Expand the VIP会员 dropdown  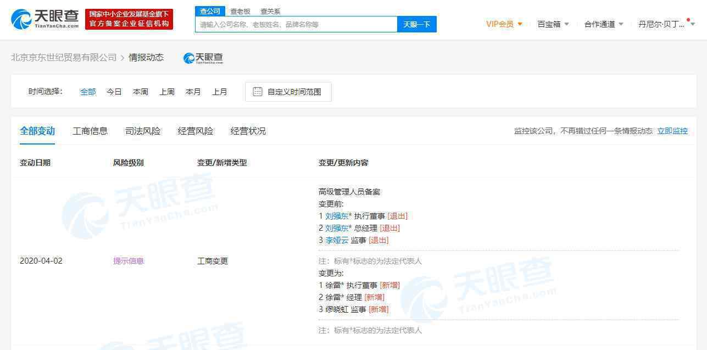click(x=504, y=24)
